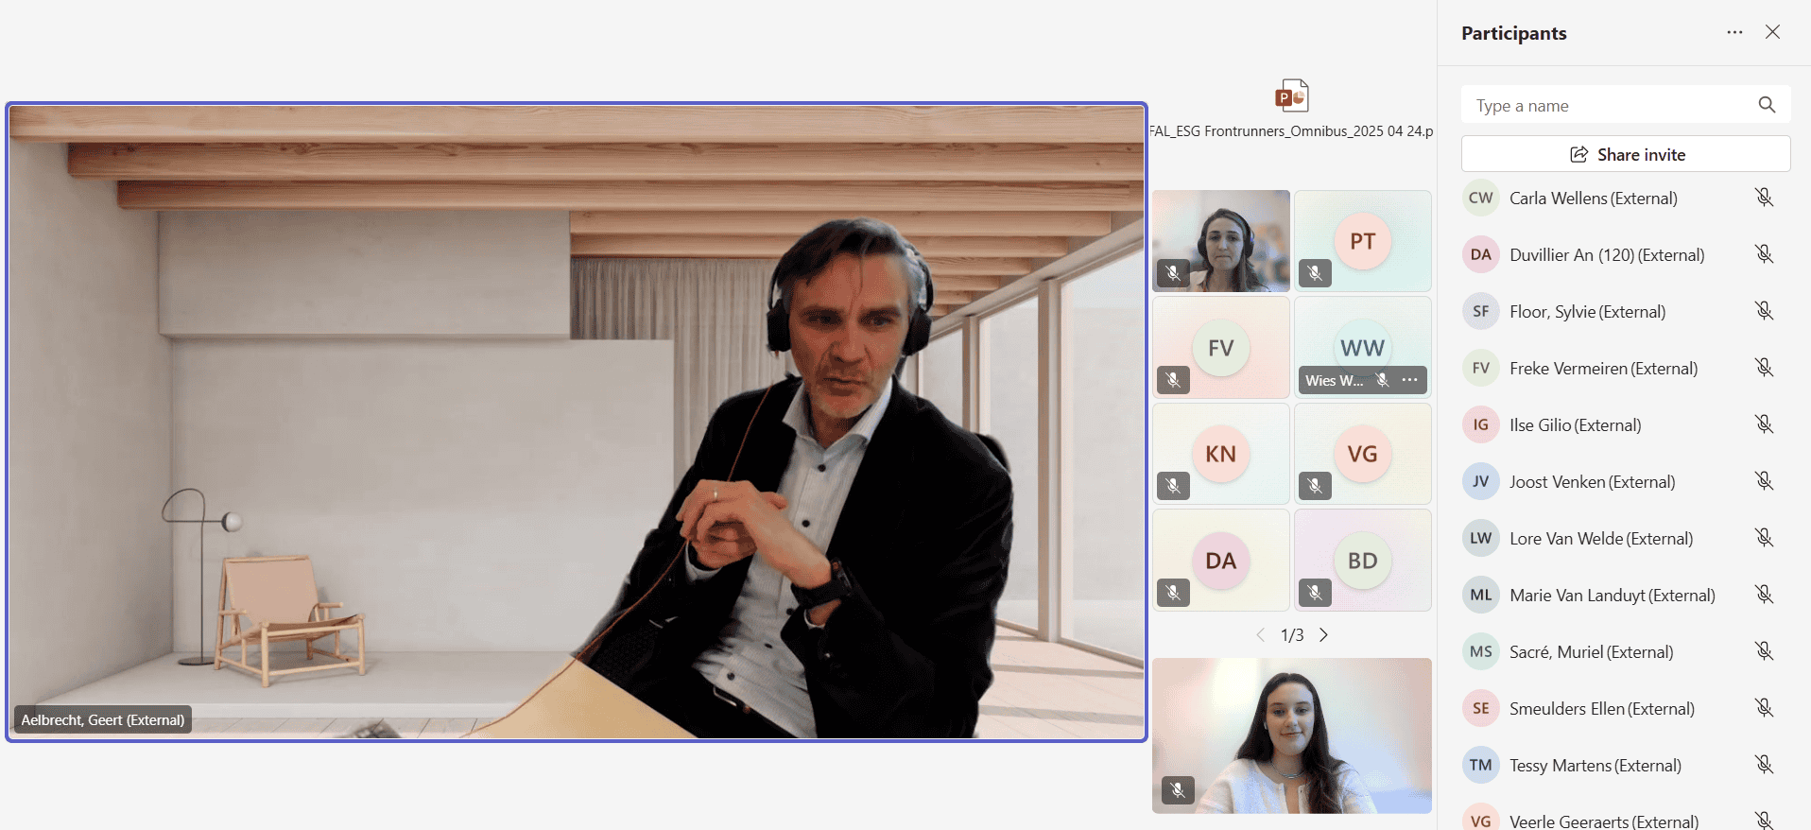Click Tessy Martens muted mic icon
The image size is (1811, 830).
1764,765
